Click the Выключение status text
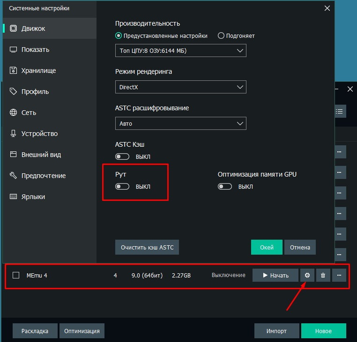The height and width of the screenshot is (342, 357). [229, 275]
